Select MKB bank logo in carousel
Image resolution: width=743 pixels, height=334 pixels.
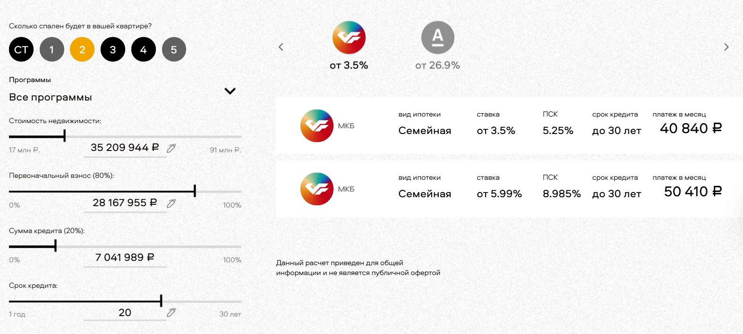[x=349, y=38]
